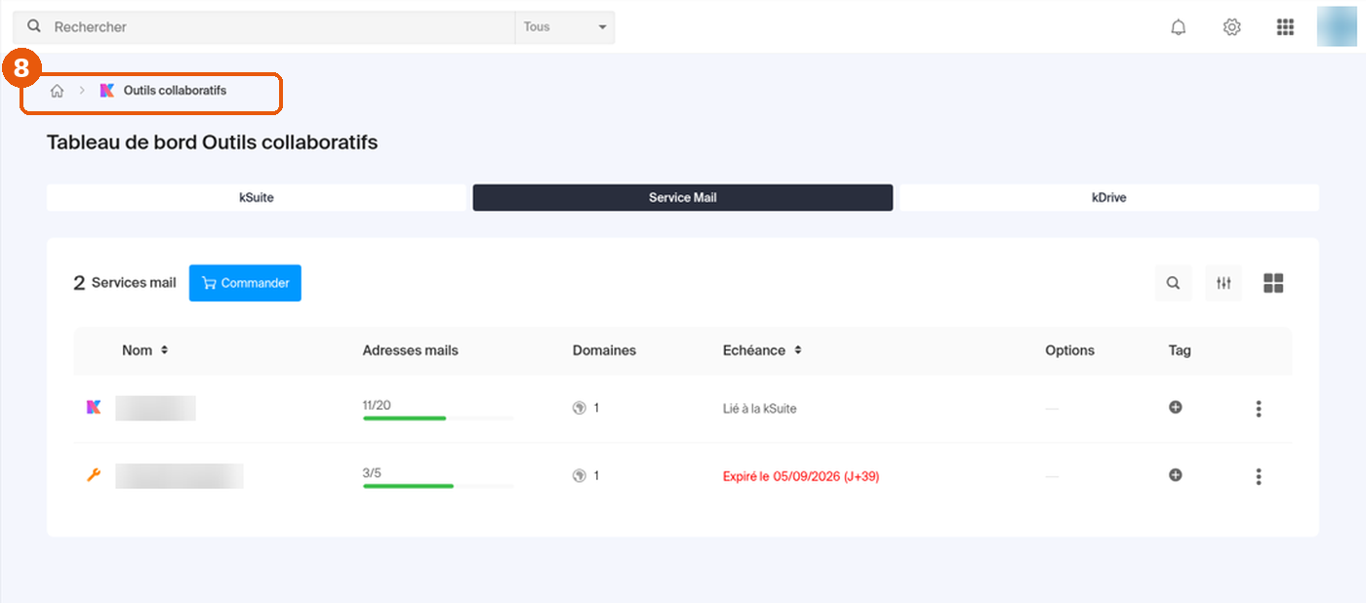Open the apps grid launcher
Viewport: 1366px width, 603px height.
click(1285, 27)
